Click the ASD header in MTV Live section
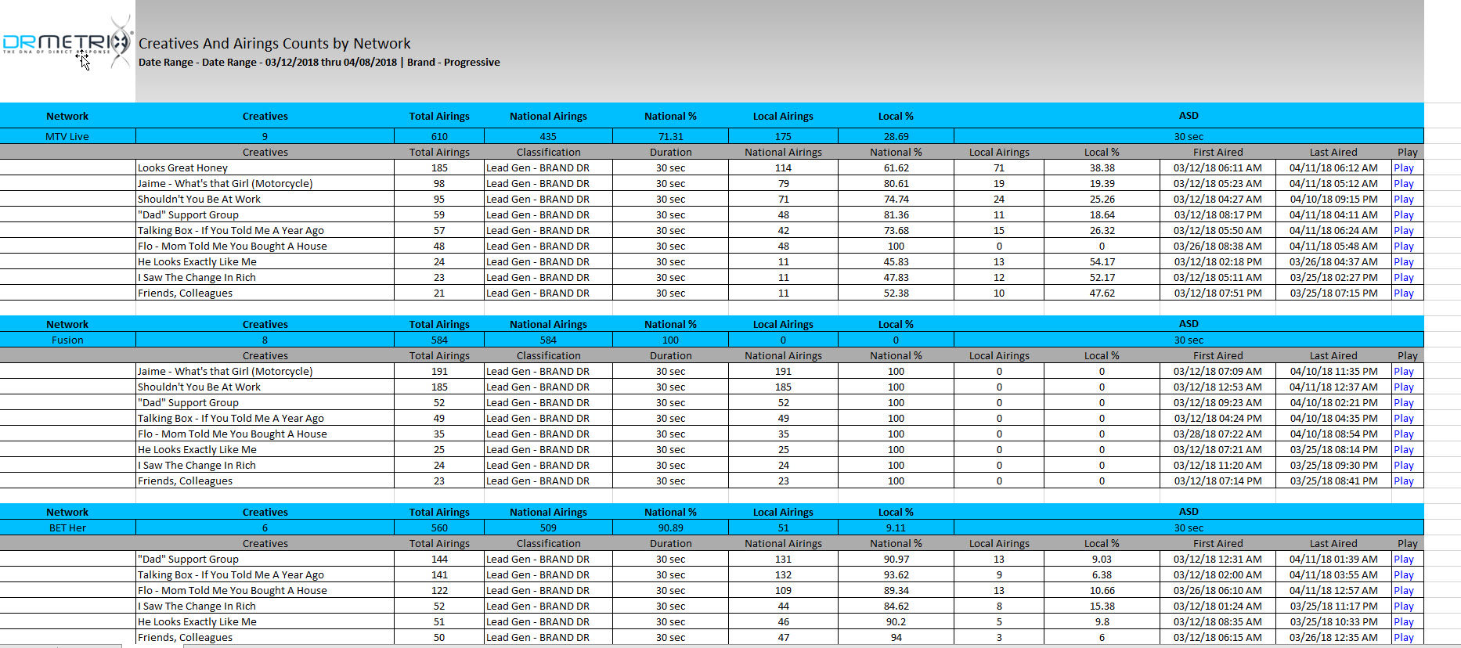 [x=1189, y=116]
